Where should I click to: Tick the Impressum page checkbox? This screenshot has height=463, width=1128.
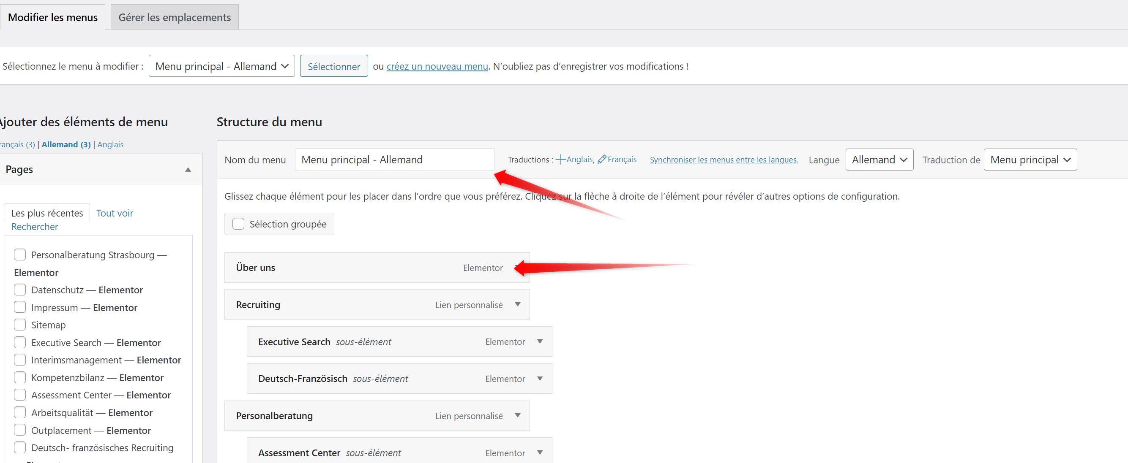pyautogui.click(x=20, y=307)
